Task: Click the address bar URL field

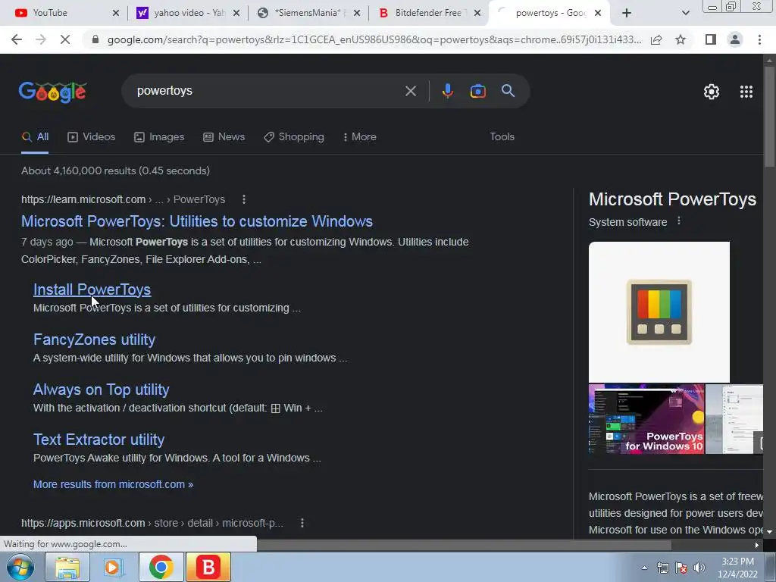Action: (x=374, y=39)
